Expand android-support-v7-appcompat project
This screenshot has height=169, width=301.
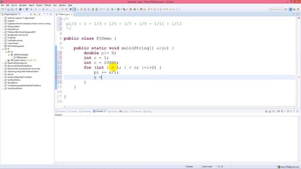3,18
